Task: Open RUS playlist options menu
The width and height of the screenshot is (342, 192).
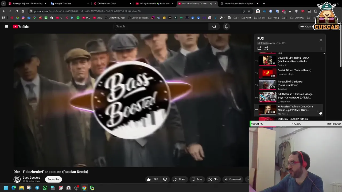Action: [x=321, y=49]
